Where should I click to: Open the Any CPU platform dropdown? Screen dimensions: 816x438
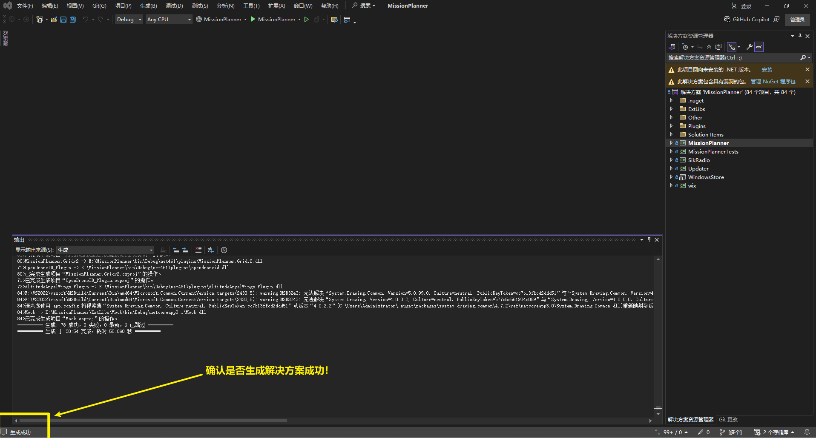click(x=169, y=20)
